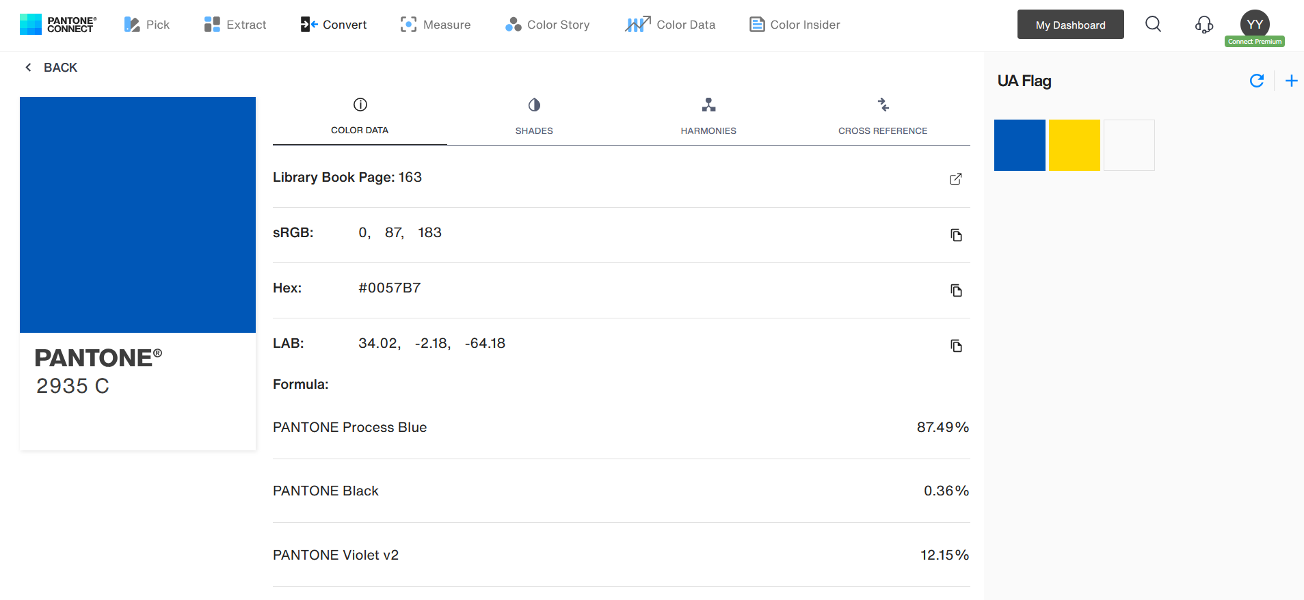Refresh the UA Flag palette
This screenshot has height=600, width=1304.
tap(1257, 81)
